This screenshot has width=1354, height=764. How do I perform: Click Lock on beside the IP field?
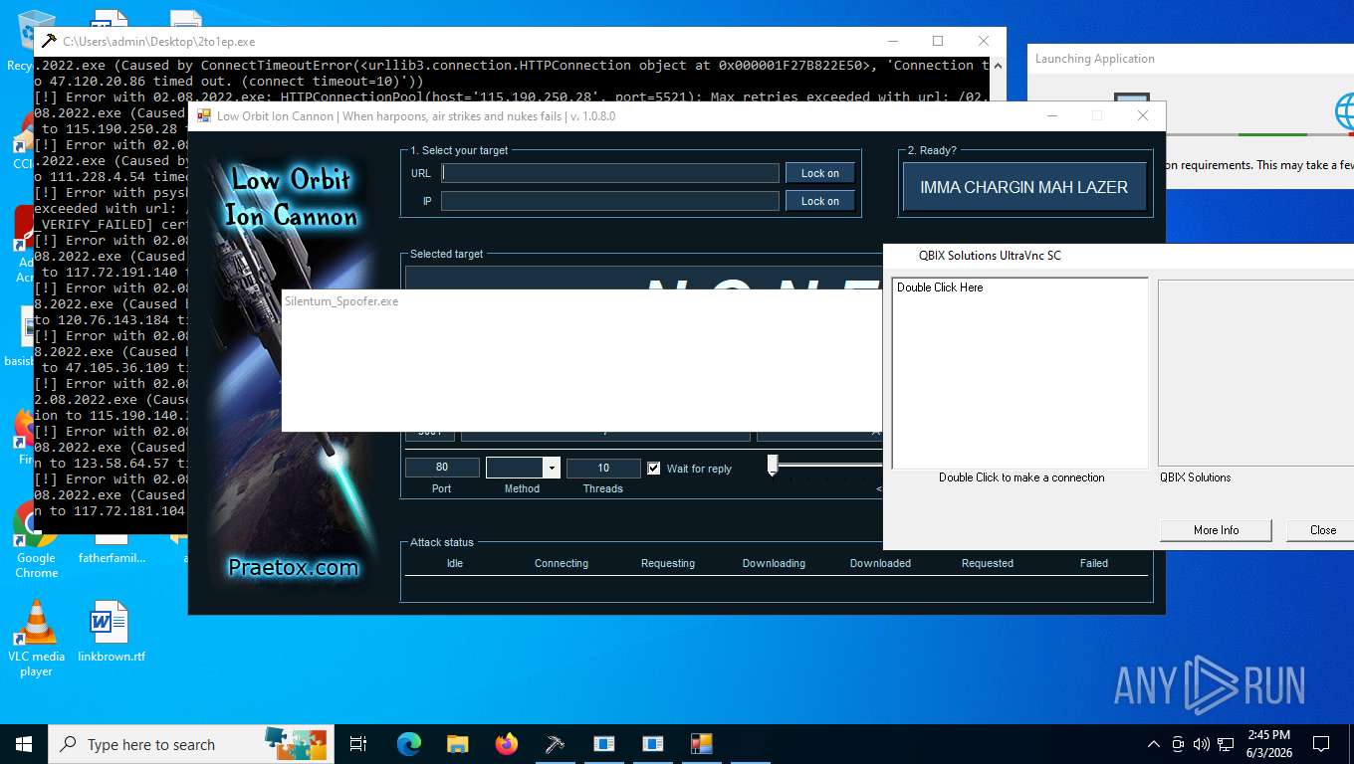coord(819,201)
